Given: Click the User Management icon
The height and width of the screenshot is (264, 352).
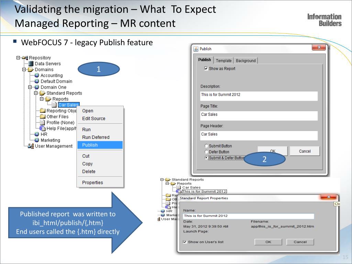Looking at the screenshot, I should [31, 146].
